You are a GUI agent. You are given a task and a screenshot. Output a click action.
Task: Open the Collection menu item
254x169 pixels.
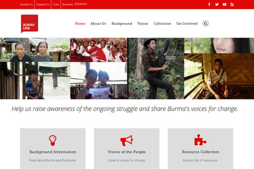point(162,24)
